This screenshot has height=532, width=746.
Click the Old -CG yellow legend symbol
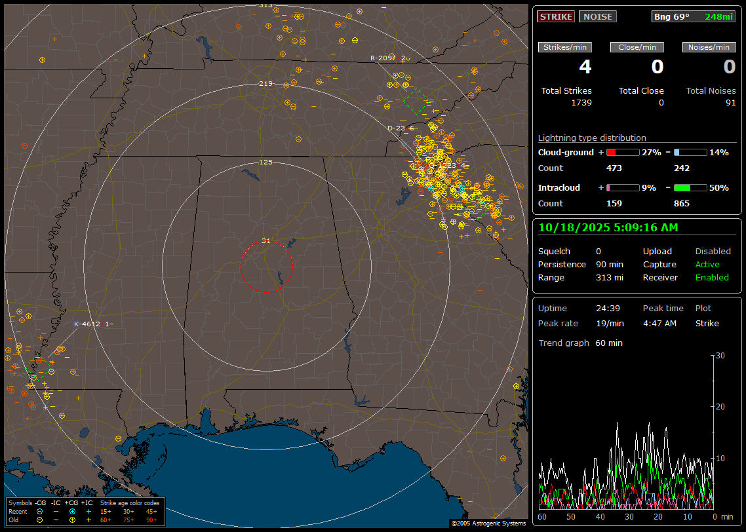(x=40, y=520)
